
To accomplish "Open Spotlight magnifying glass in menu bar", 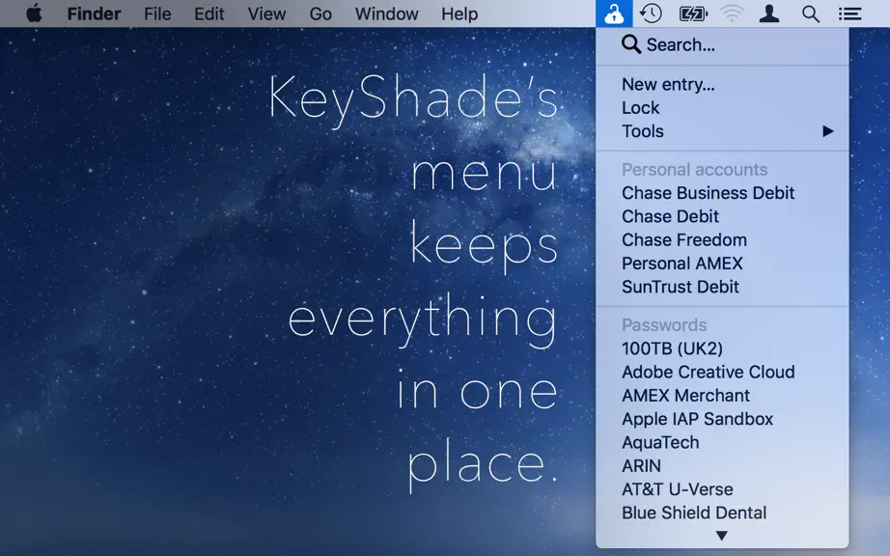I will click(811, 14).
